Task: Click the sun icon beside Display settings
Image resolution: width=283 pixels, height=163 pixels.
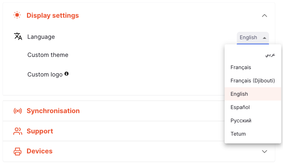Action: pyautogui.click(x=17, y=15)
